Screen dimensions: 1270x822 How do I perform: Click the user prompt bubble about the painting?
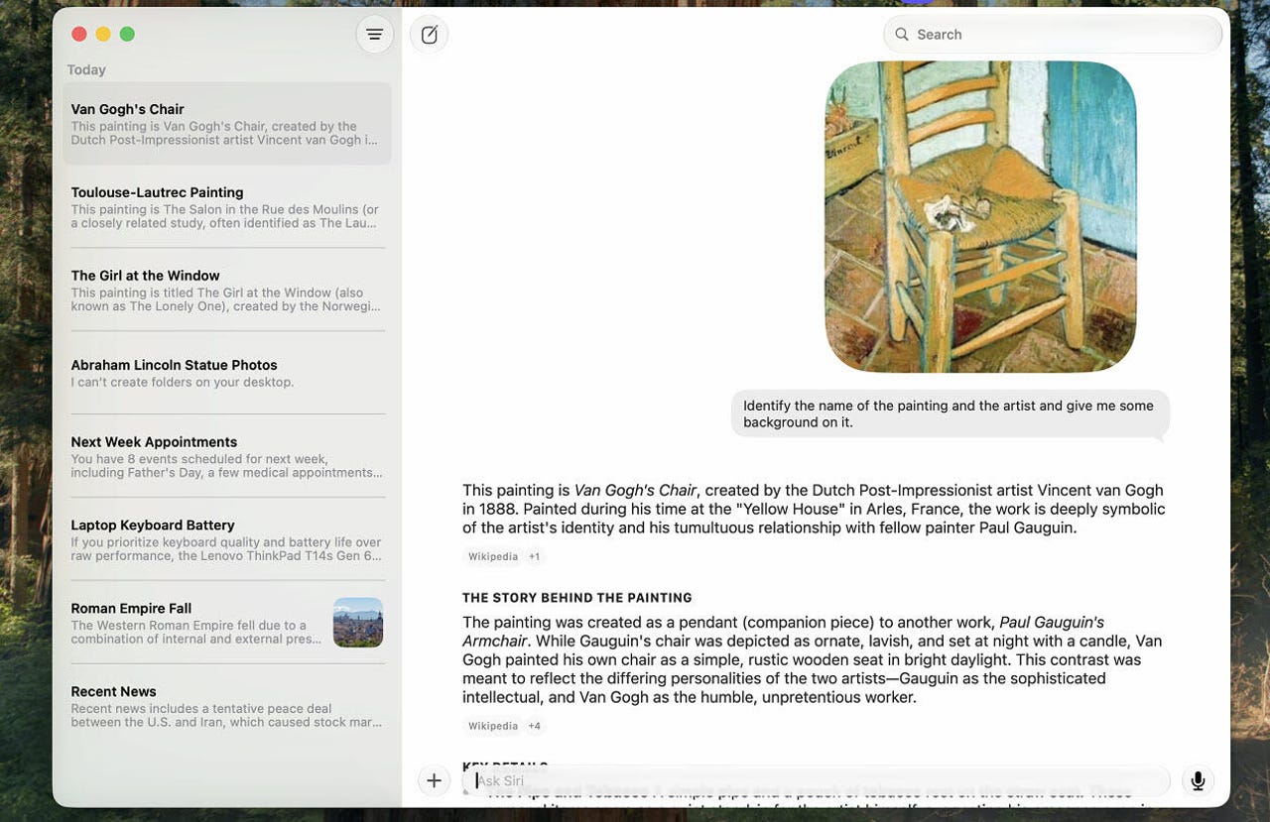[x=950, y=413]
